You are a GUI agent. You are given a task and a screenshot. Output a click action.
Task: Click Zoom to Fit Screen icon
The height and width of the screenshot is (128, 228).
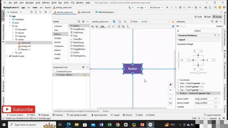tap(170, 103)
